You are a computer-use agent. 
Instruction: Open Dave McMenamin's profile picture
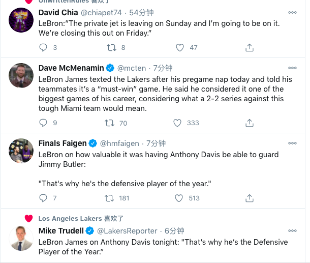pyautogui.click(x=21, y=76)
